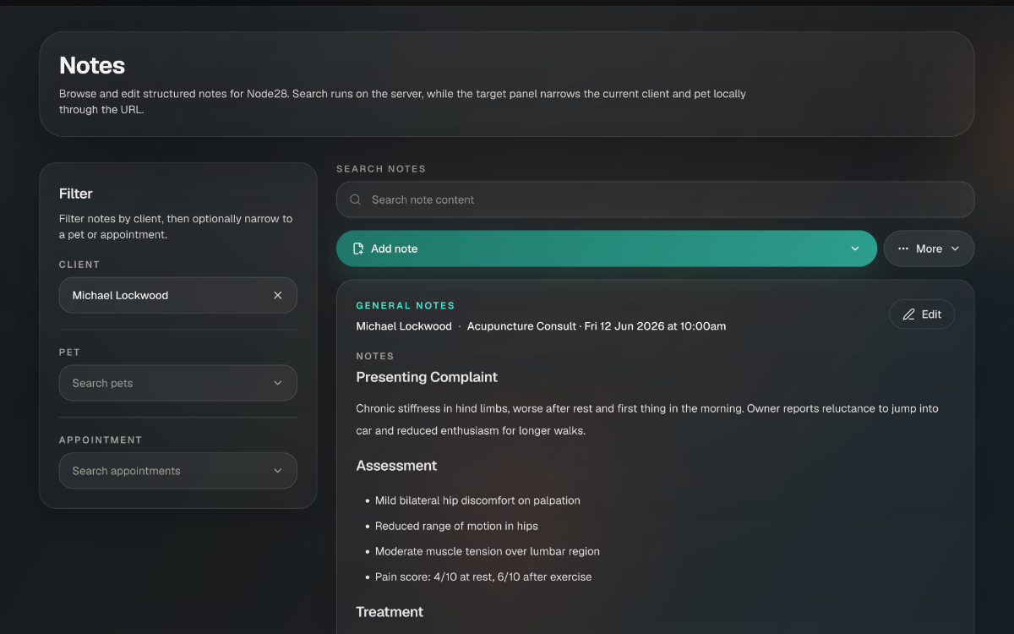
Task: Click the Assessment heading
Action: click(x=396, y=466)
